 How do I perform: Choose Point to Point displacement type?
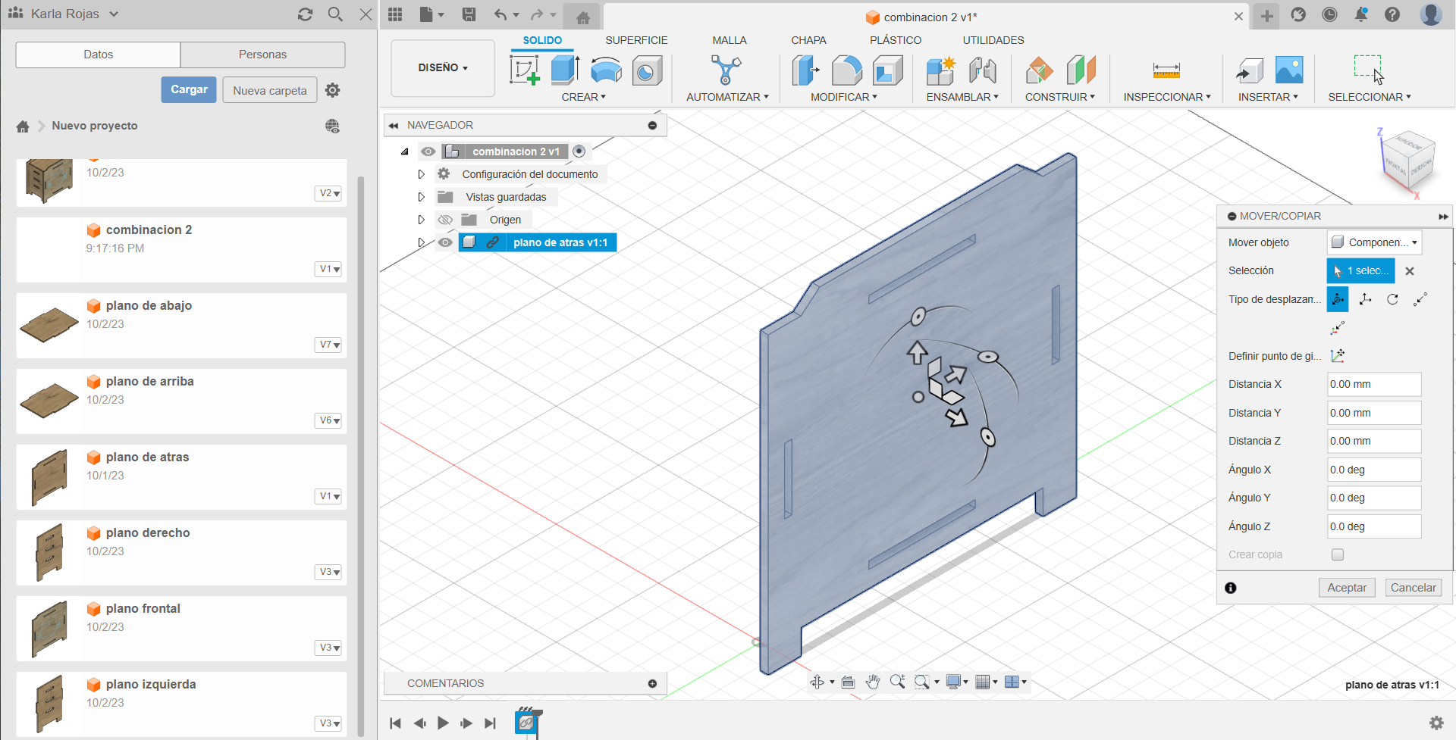1420,299
